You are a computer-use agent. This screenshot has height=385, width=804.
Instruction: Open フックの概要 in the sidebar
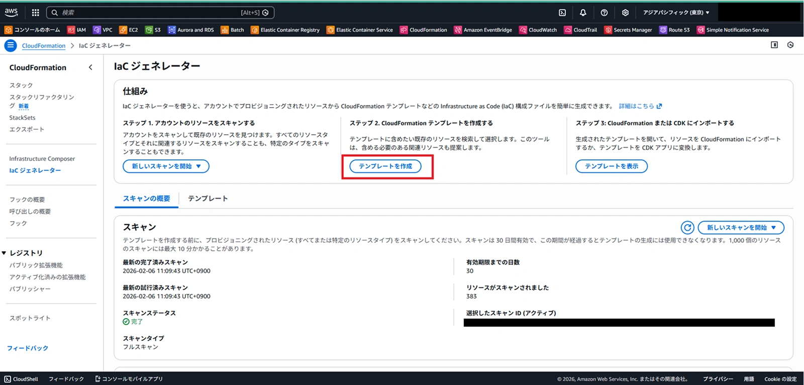27,200
